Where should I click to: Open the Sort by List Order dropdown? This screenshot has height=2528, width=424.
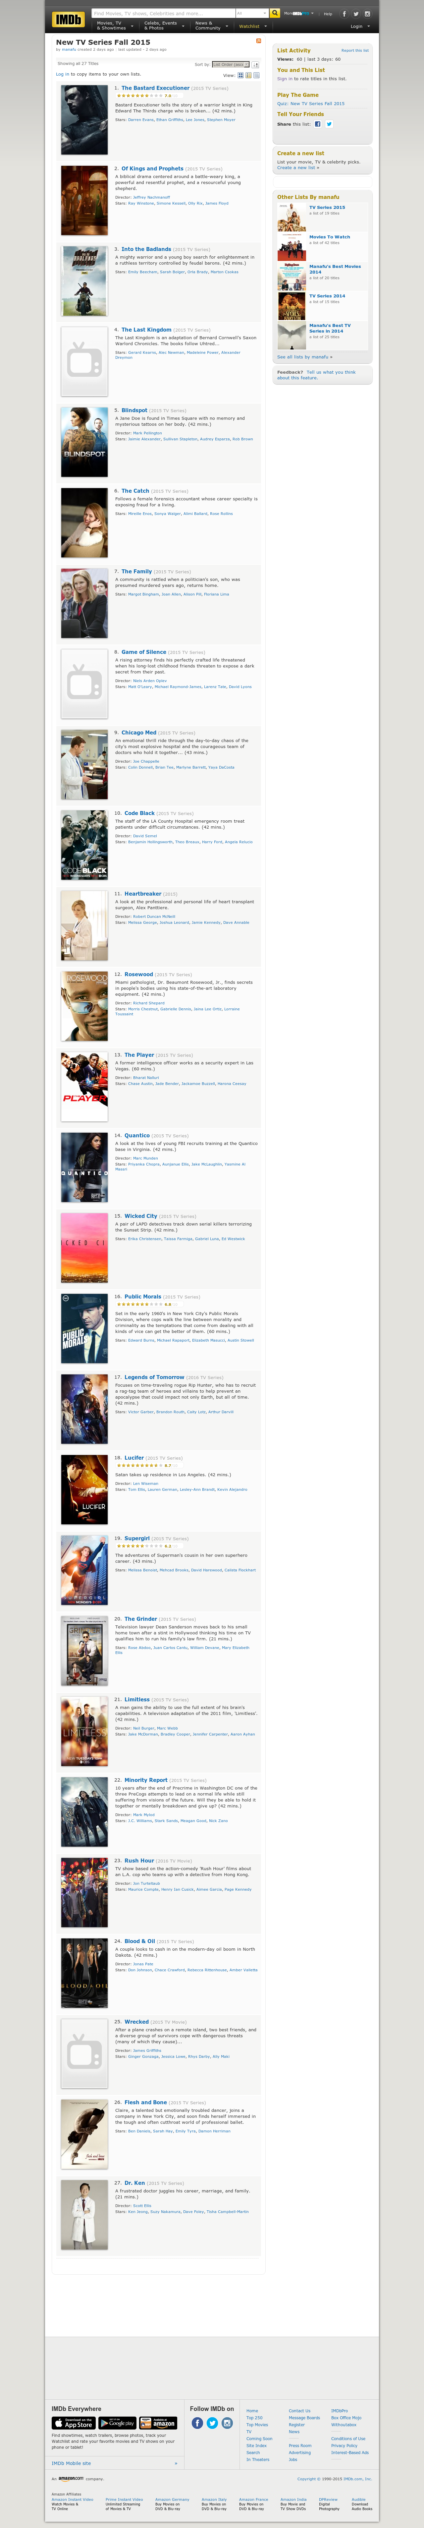coord(231,65)
